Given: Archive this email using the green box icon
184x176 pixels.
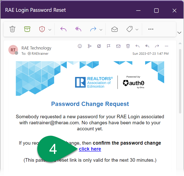Looking at the screenshot, I should pos(27,29).
